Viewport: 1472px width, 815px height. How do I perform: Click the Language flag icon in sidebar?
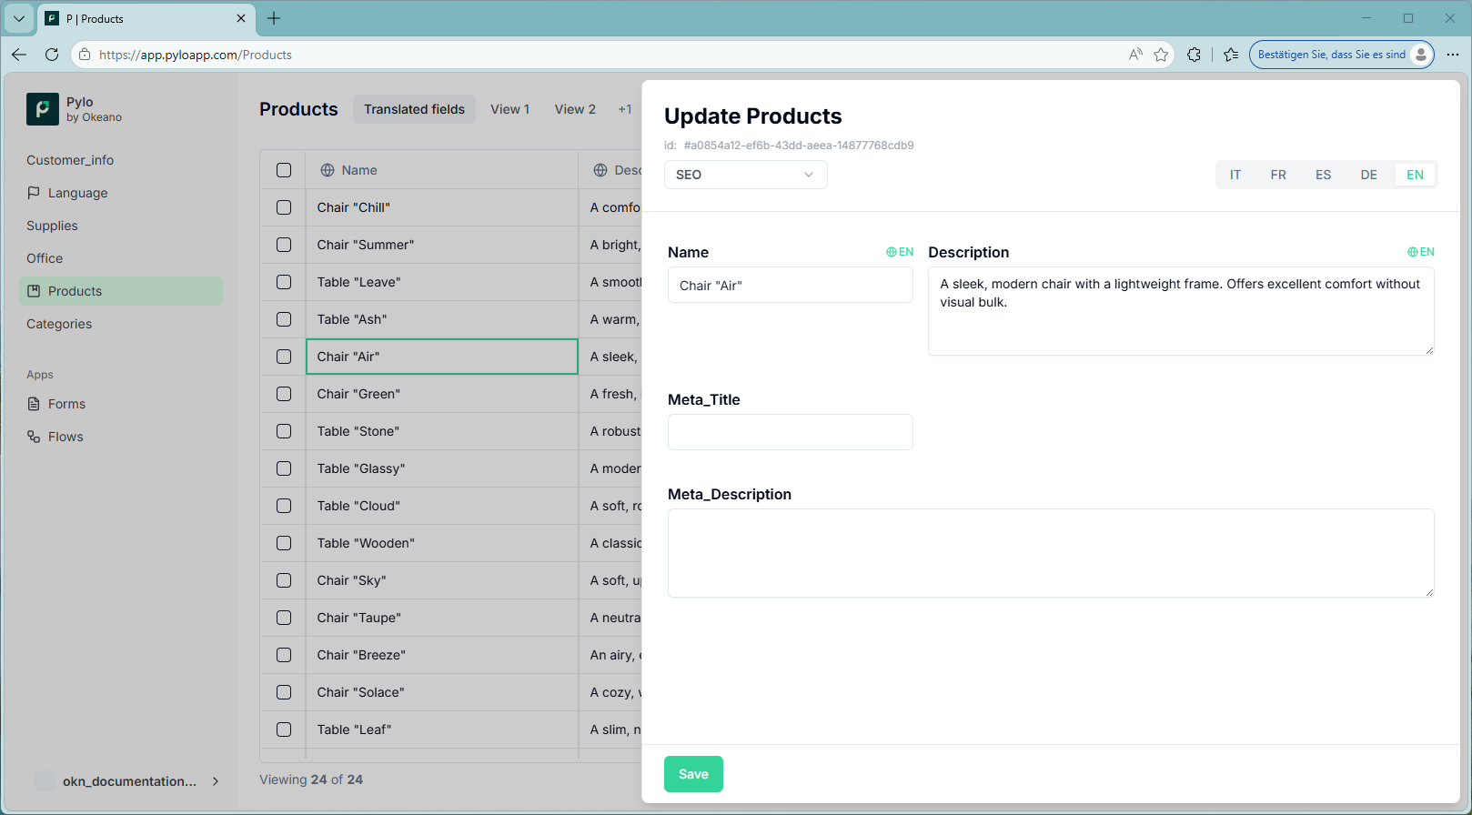(x=34, y=193)
